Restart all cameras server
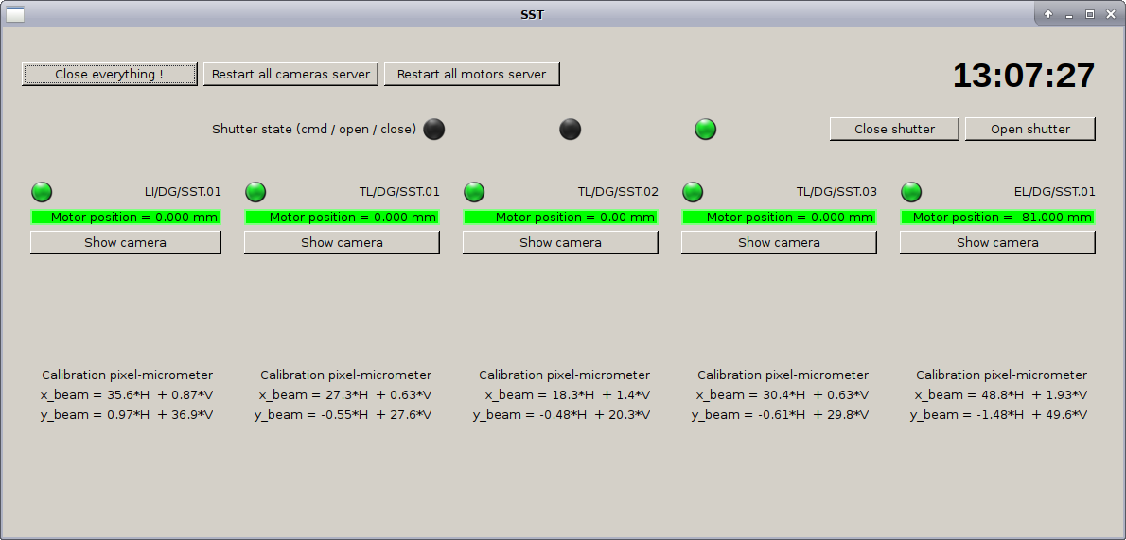Screen dimensions: 1126x540 click(290, 74)
